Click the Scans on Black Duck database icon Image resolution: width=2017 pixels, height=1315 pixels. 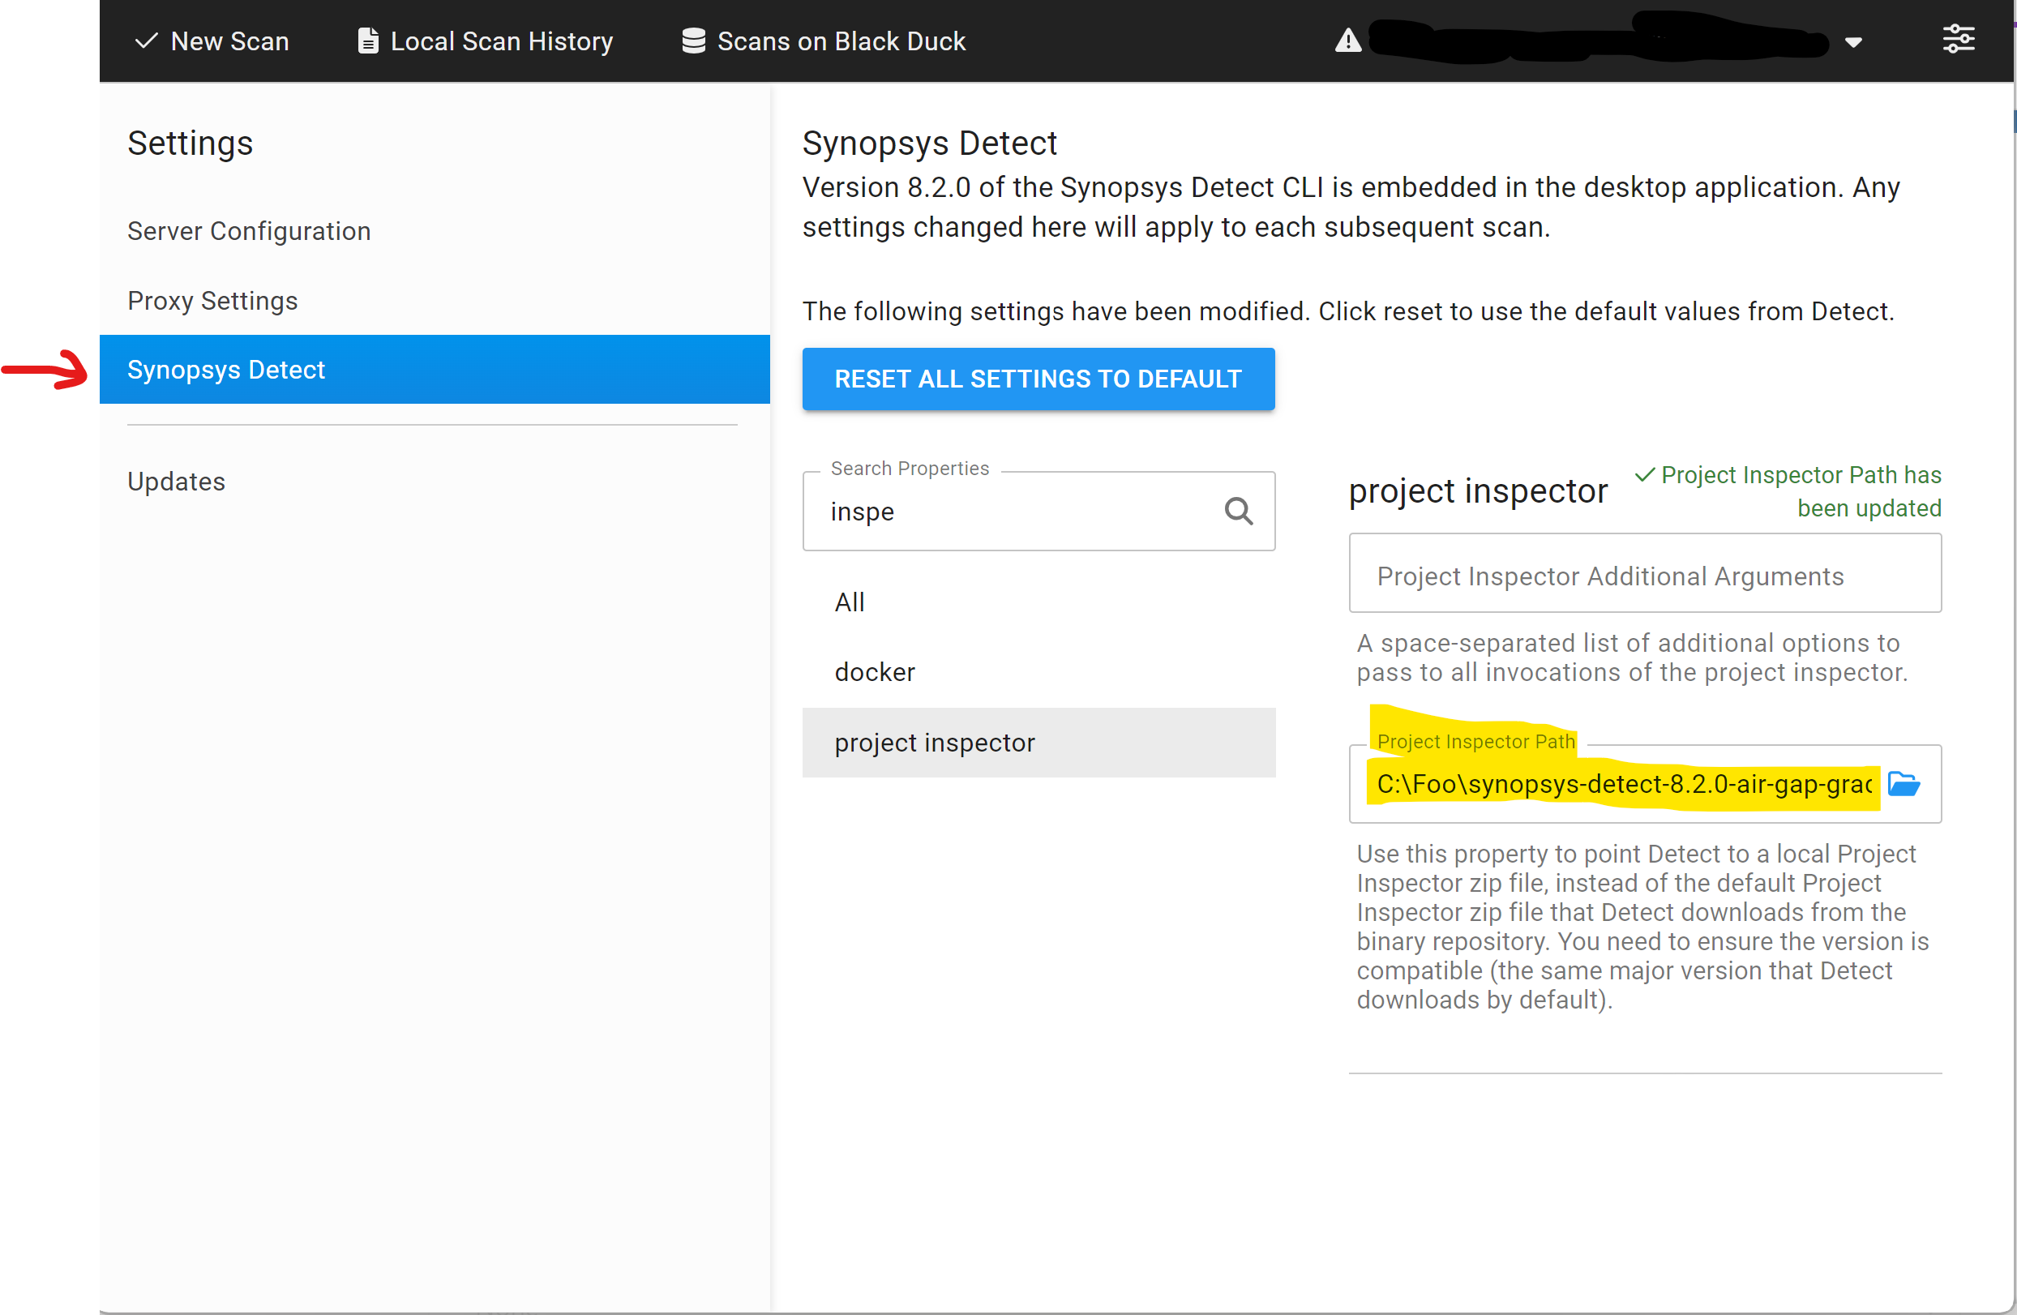(693, 41)
